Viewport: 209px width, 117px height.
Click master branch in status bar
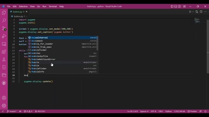12,111
